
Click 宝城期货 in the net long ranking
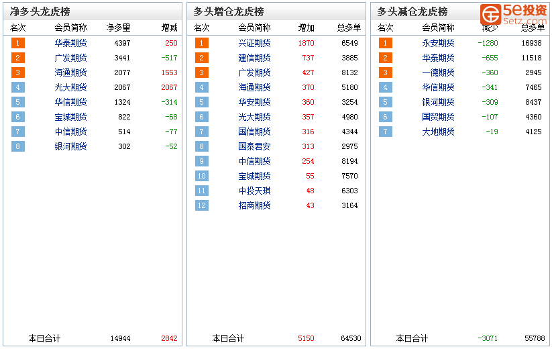70,117
